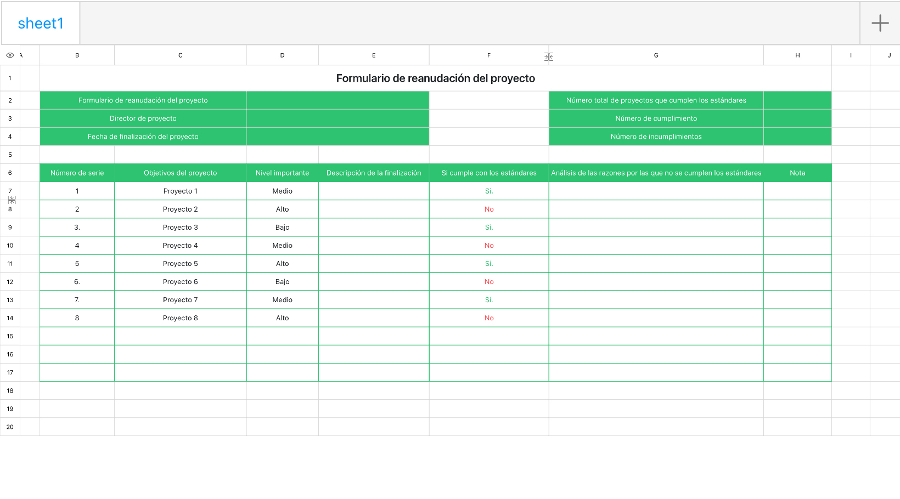Switch to the sheet1 tab
The height and width of the screenshot is (499, 900).
coord(41,23)
